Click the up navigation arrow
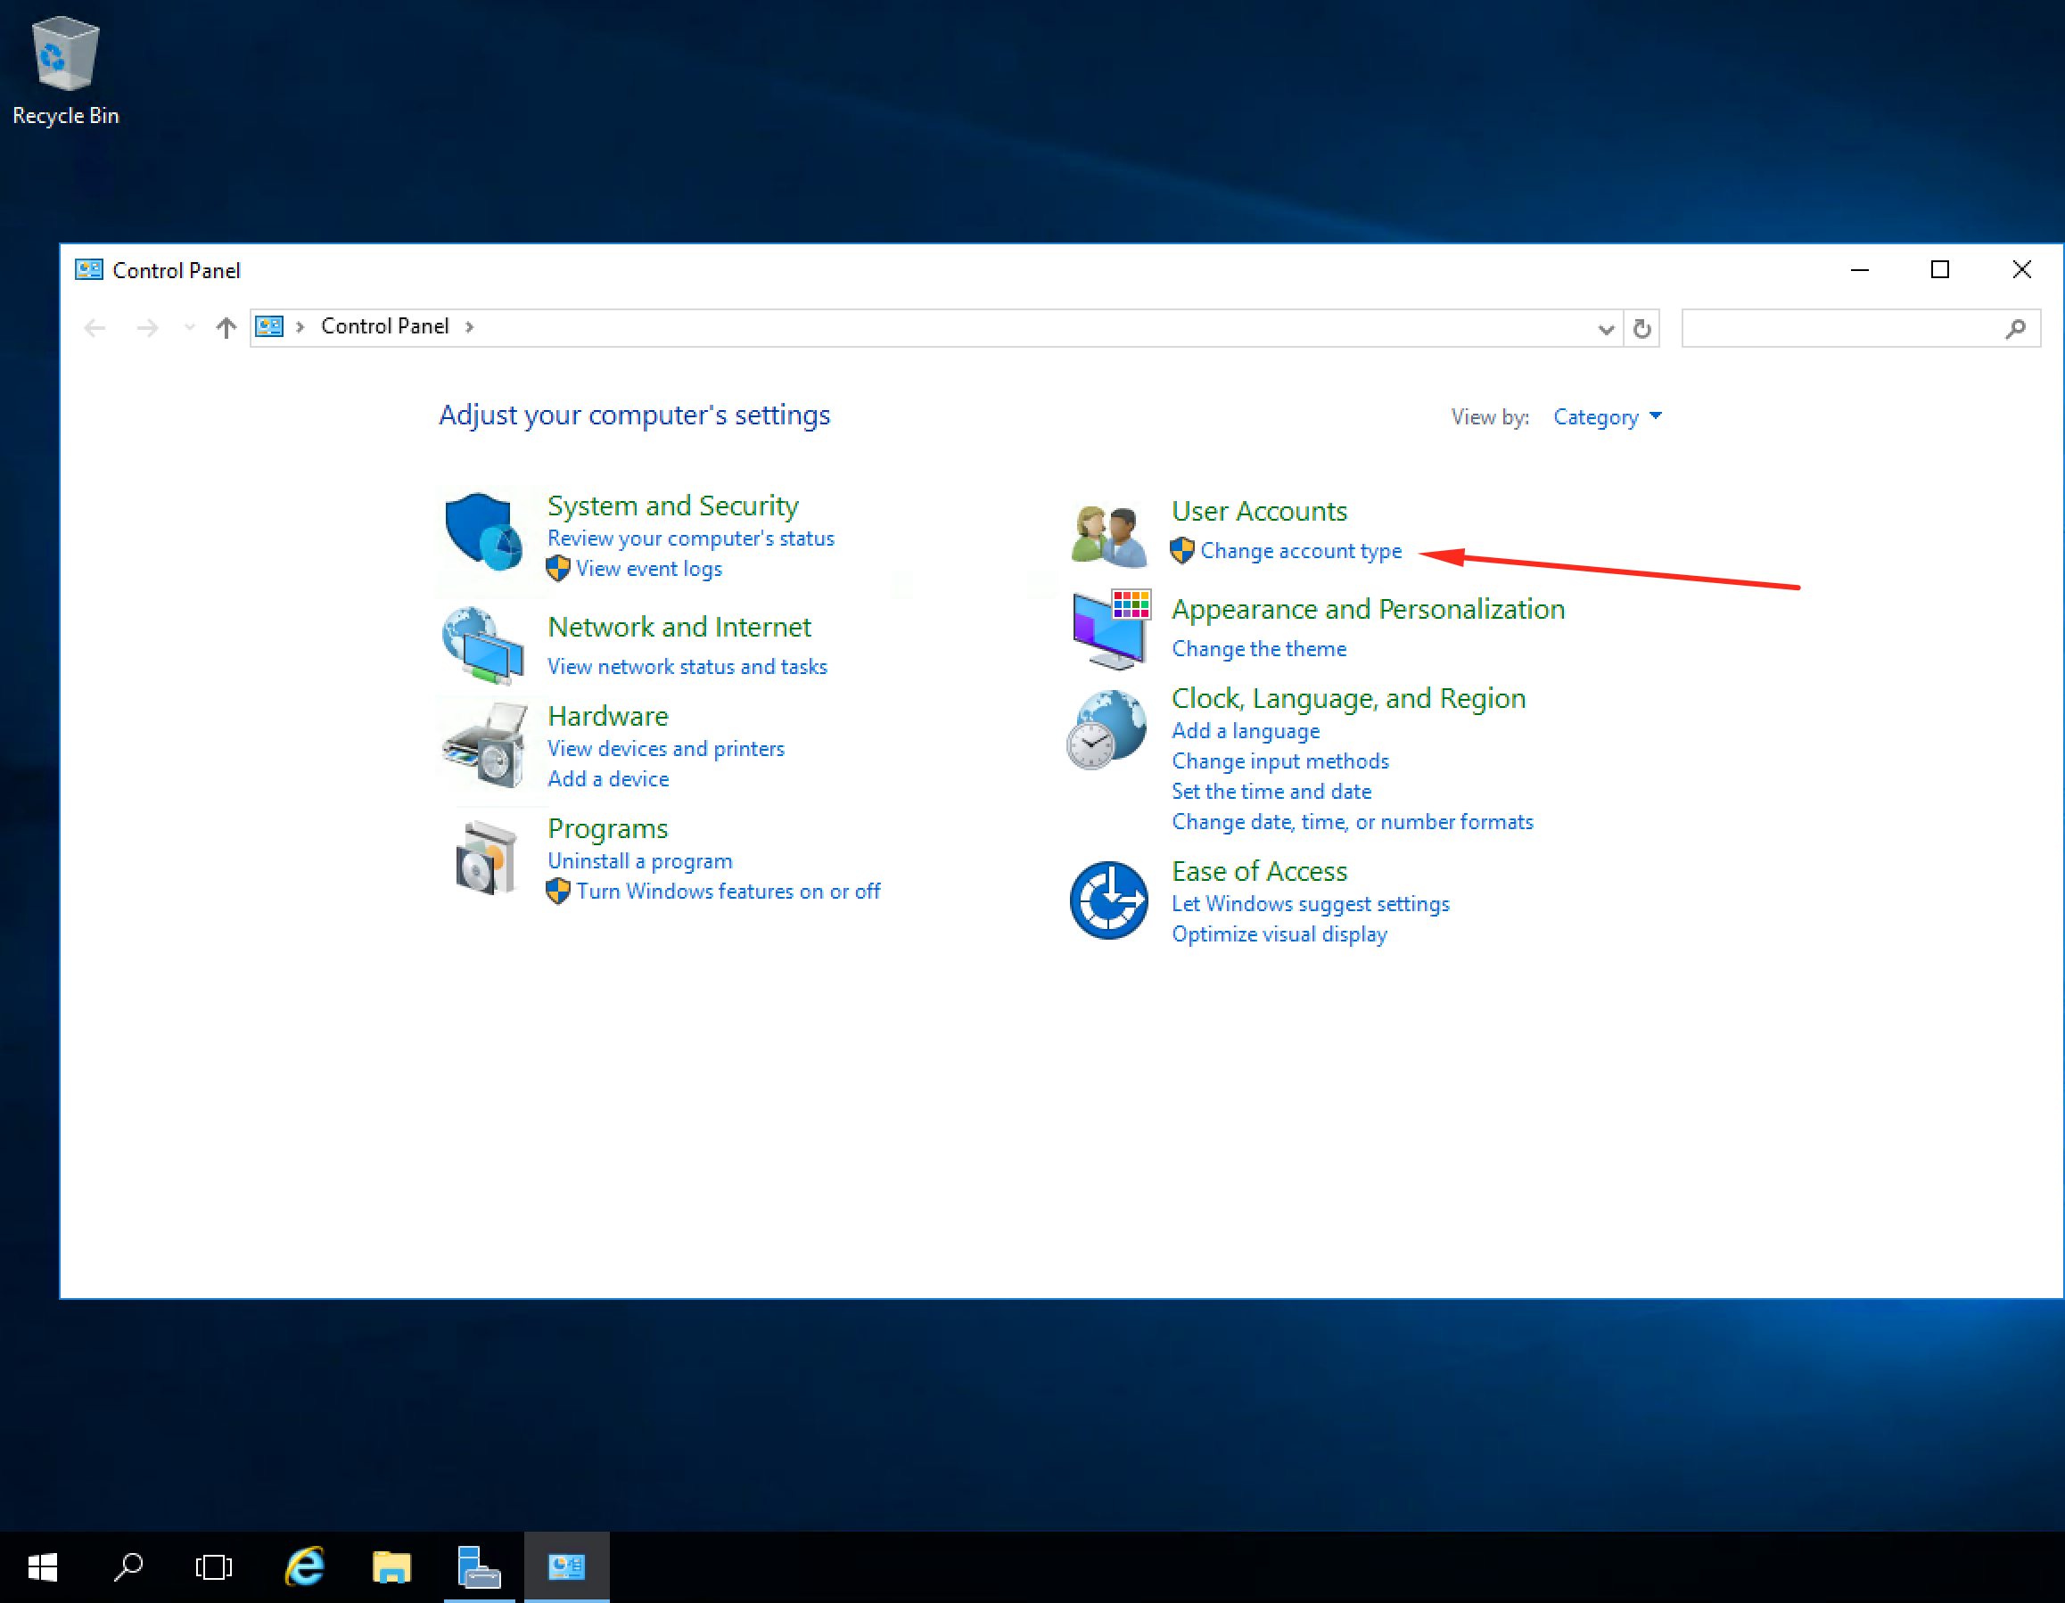This screenshot has width=2065, height=1603. (226, 328)
